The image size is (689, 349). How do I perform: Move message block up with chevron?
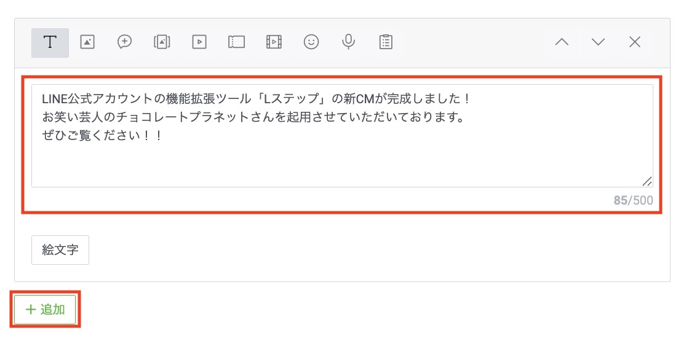(x=562, y=42)
